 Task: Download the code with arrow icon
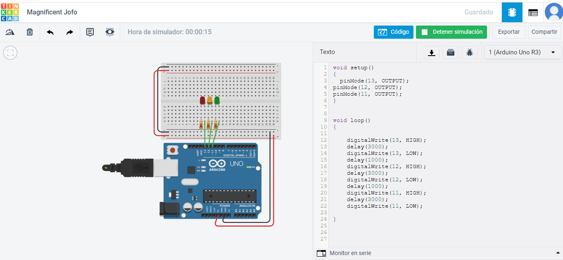pyautogui.click(x=432, y=52)
